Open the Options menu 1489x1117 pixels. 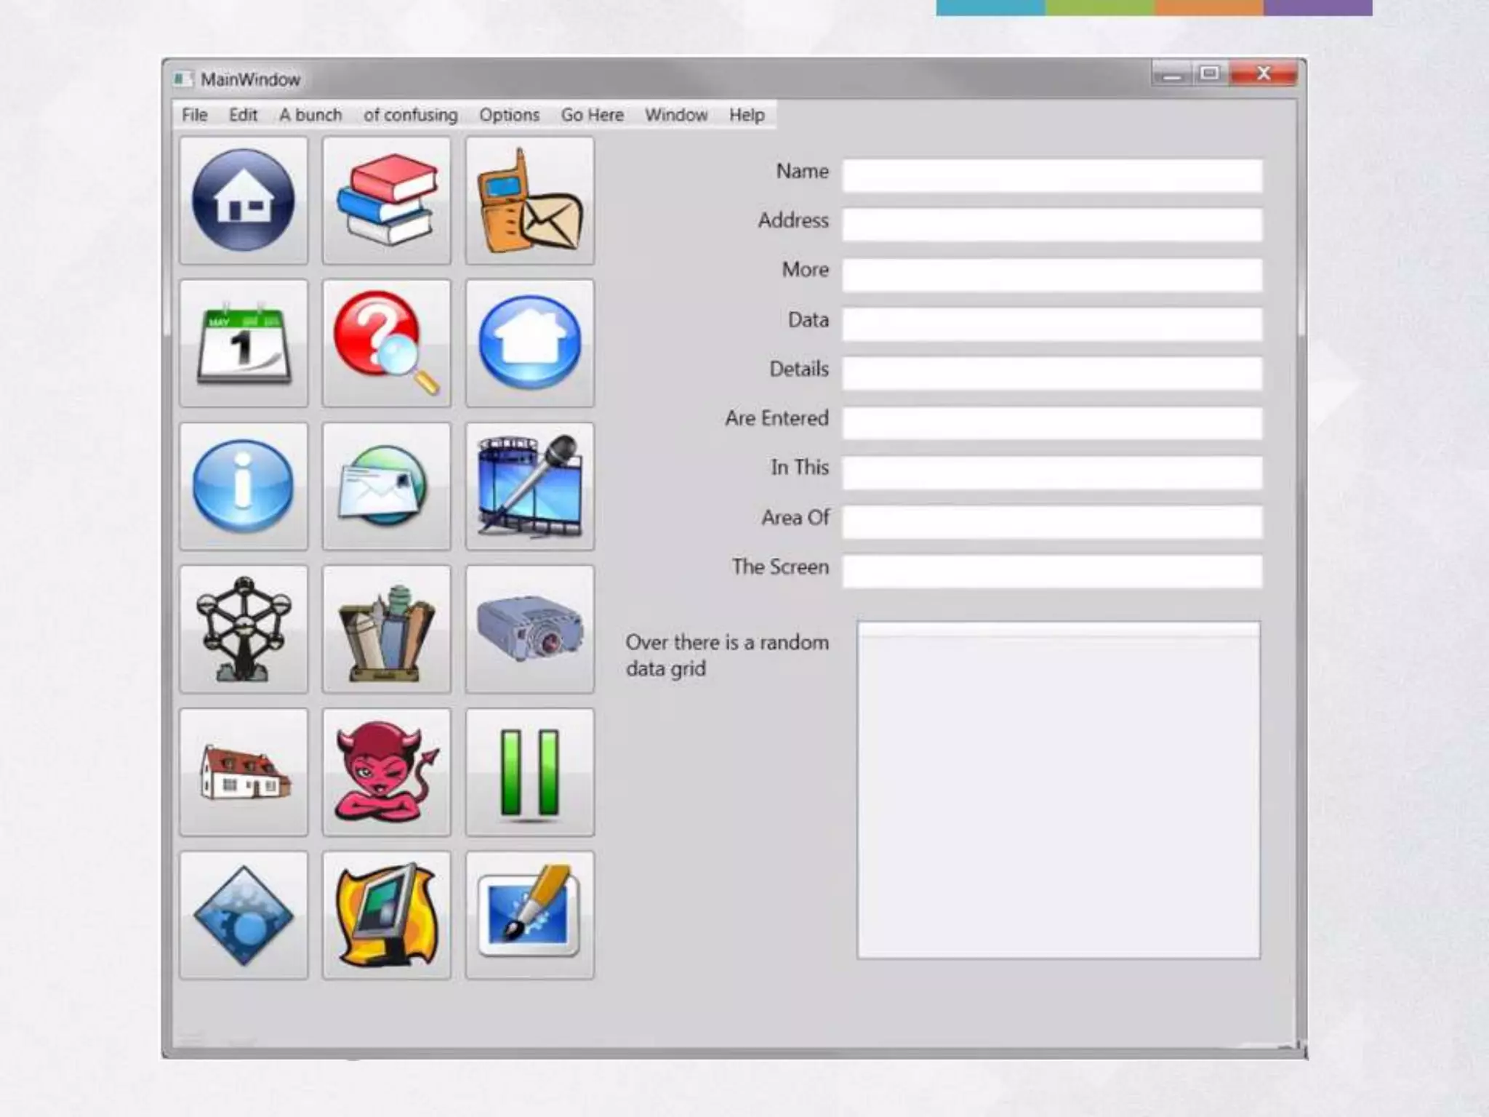(509, 115)
